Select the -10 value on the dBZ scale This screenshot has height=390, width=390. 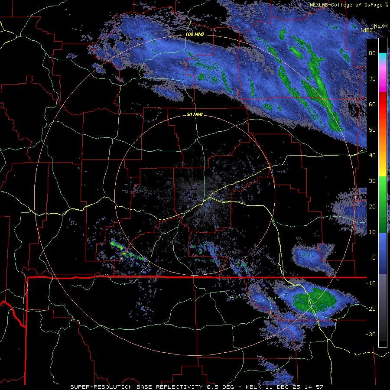coord(370,283)
